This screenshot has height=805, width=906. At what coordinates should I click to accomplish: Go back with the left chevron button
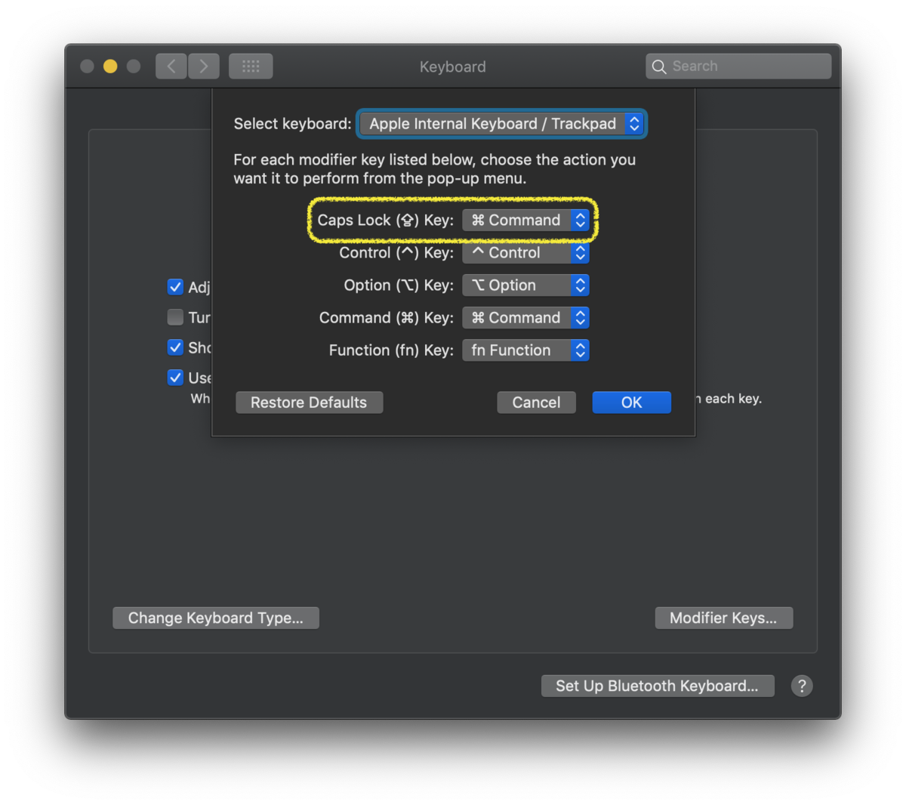coord(171,66)
